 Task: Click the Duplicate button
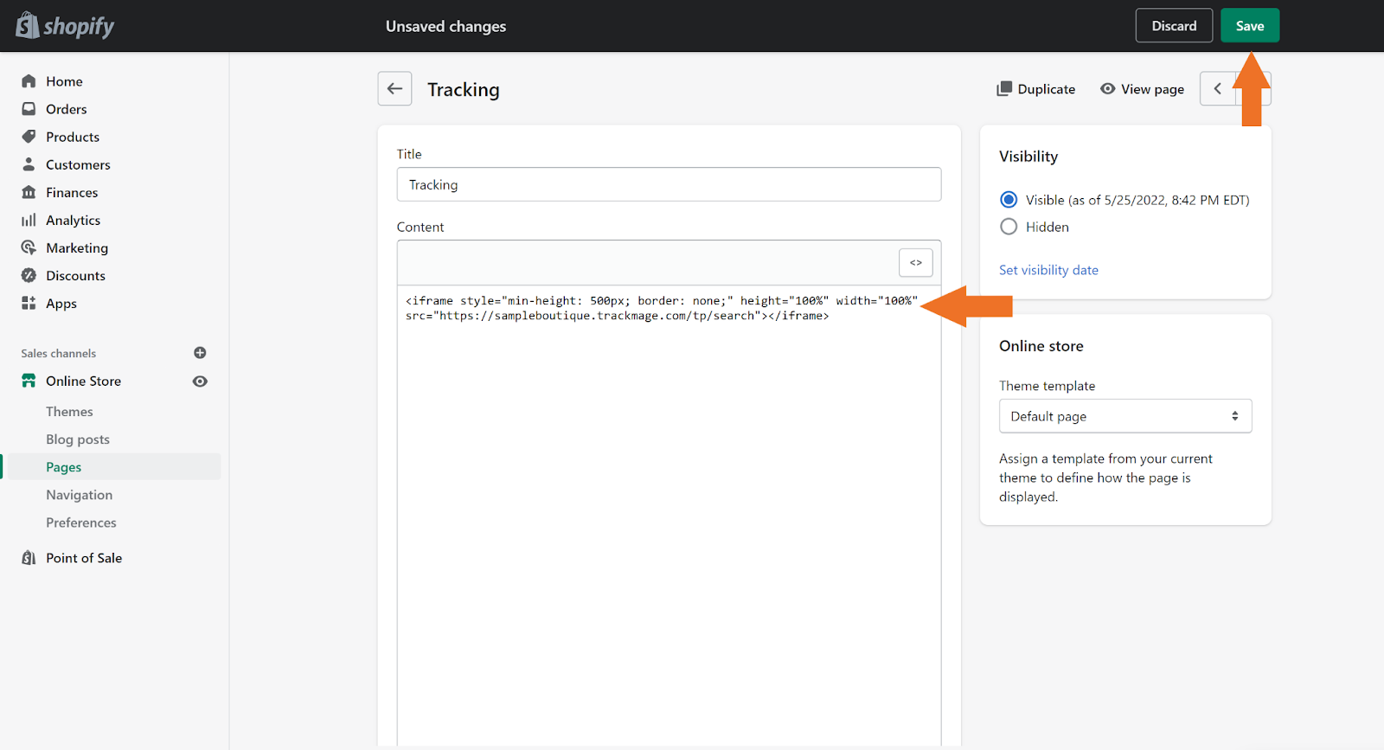[1036, 89]
